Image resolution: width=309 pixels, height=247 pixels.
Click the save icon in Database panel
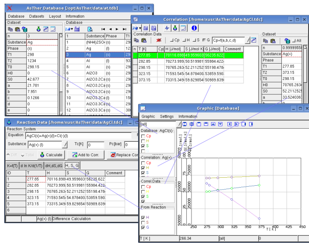[77, 29]
